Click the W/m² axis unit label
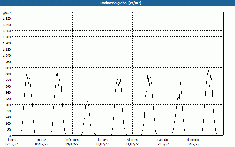This screenshot has height=147, width=235. (x=7, y=14)
